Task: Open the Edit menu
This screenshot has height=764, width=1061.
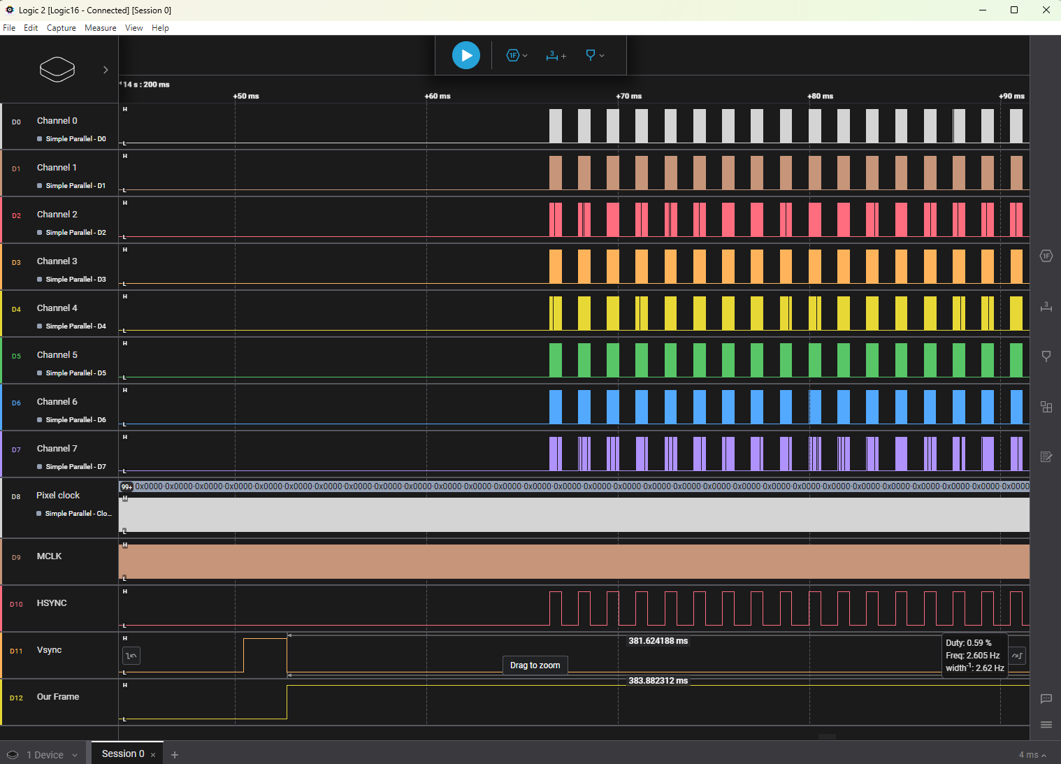Action: (31, 28)
